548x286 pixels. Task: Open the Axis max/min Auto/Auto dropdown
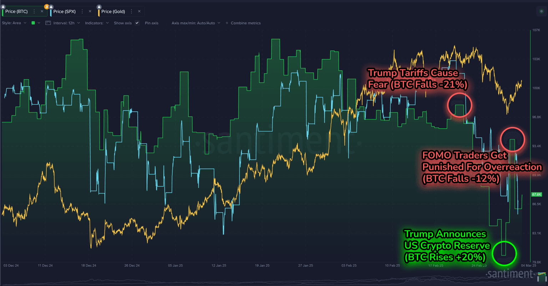coord(196,23)
